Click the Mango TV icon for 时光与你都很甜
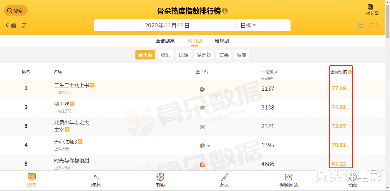Screen dimensions: 390x191 point(202,164)
